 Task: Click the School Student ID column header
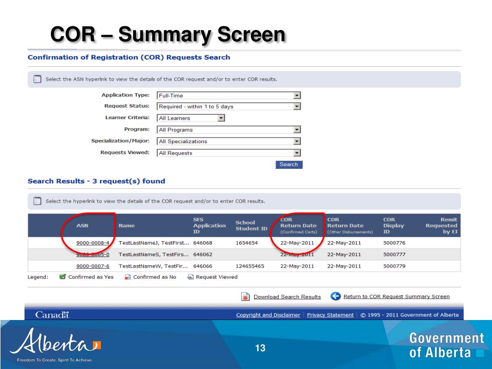(x=251, y=226)
